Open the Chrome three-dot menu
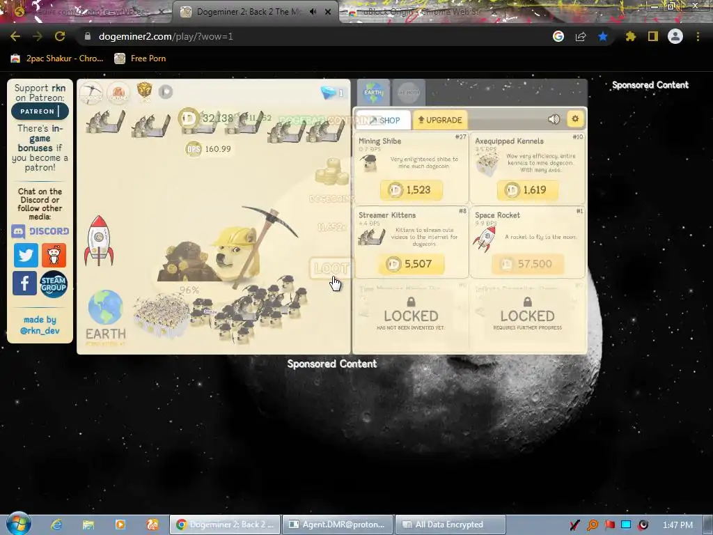Viewport: 713px width, 535px height. click(698, 36)
